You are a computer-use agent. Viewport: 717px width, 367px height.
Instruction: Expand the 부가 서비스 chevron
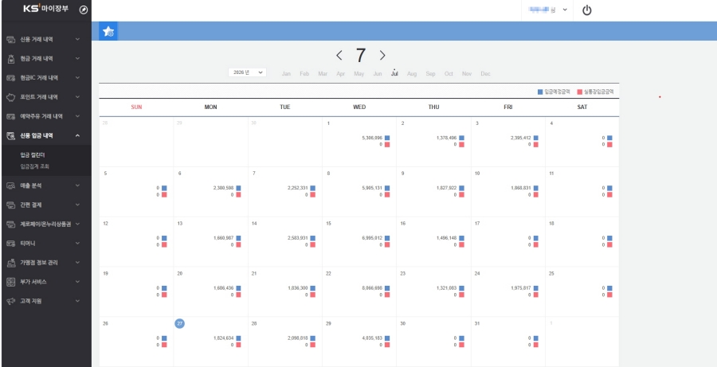78,282
